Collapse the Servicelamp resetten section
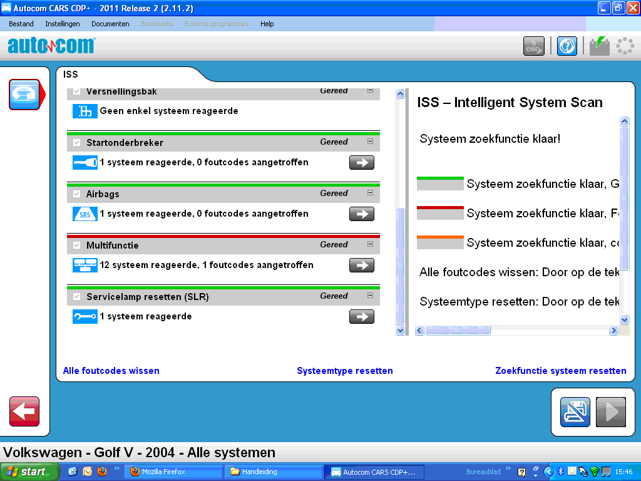The height and width of the screenshot is (481, 641). pyautogui.click(x=370, y=296)
